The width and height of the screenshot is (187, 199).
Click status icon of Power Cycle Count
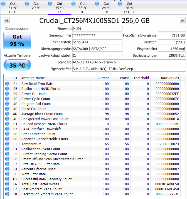(x=7, y=99)
